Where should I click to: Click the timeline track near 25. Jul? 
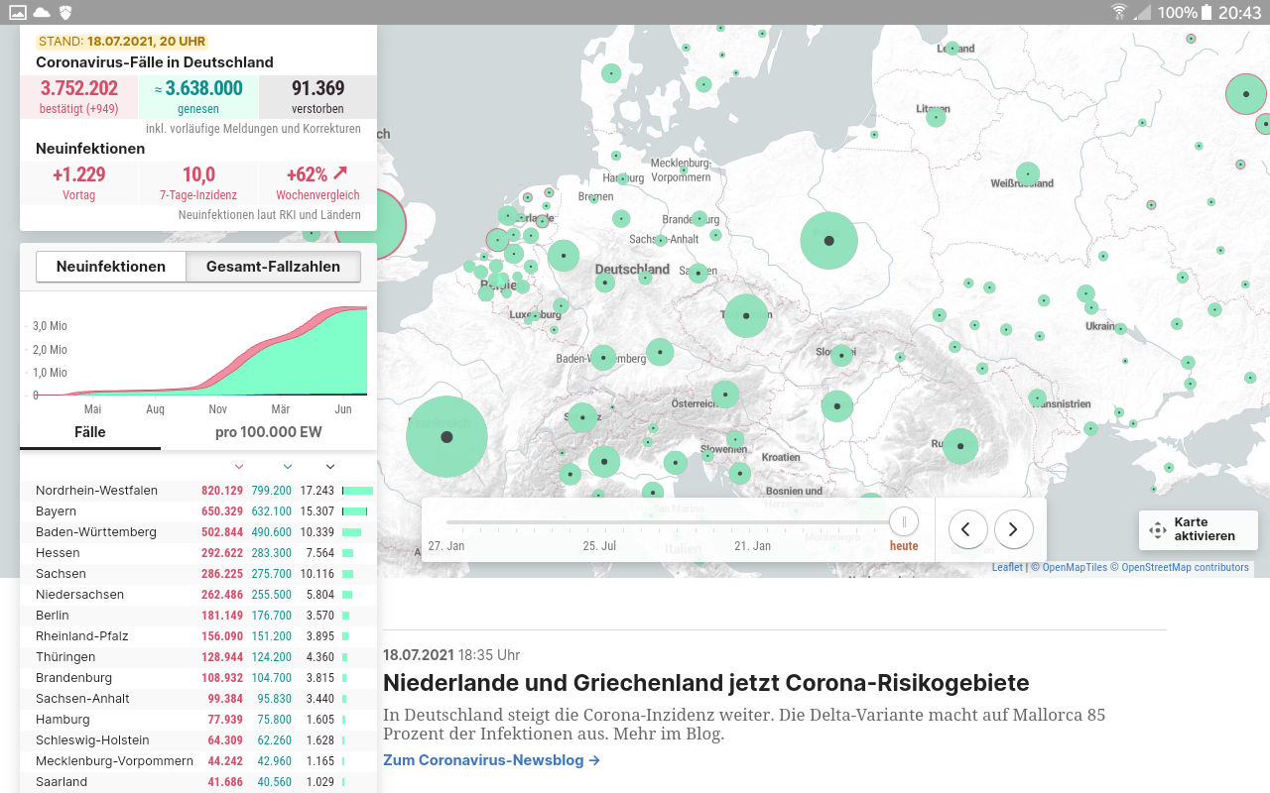click(599, 521)
